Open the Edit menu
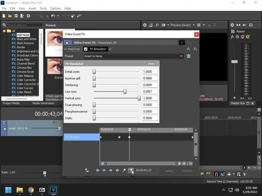262x196 pixels. (13, 8)
